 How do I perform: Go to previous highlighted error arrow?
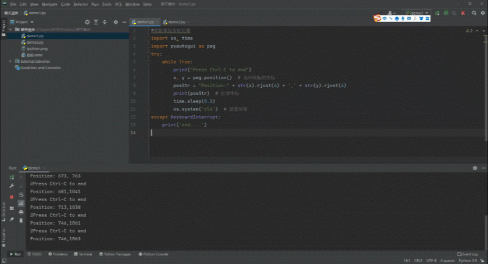[477, 30]
